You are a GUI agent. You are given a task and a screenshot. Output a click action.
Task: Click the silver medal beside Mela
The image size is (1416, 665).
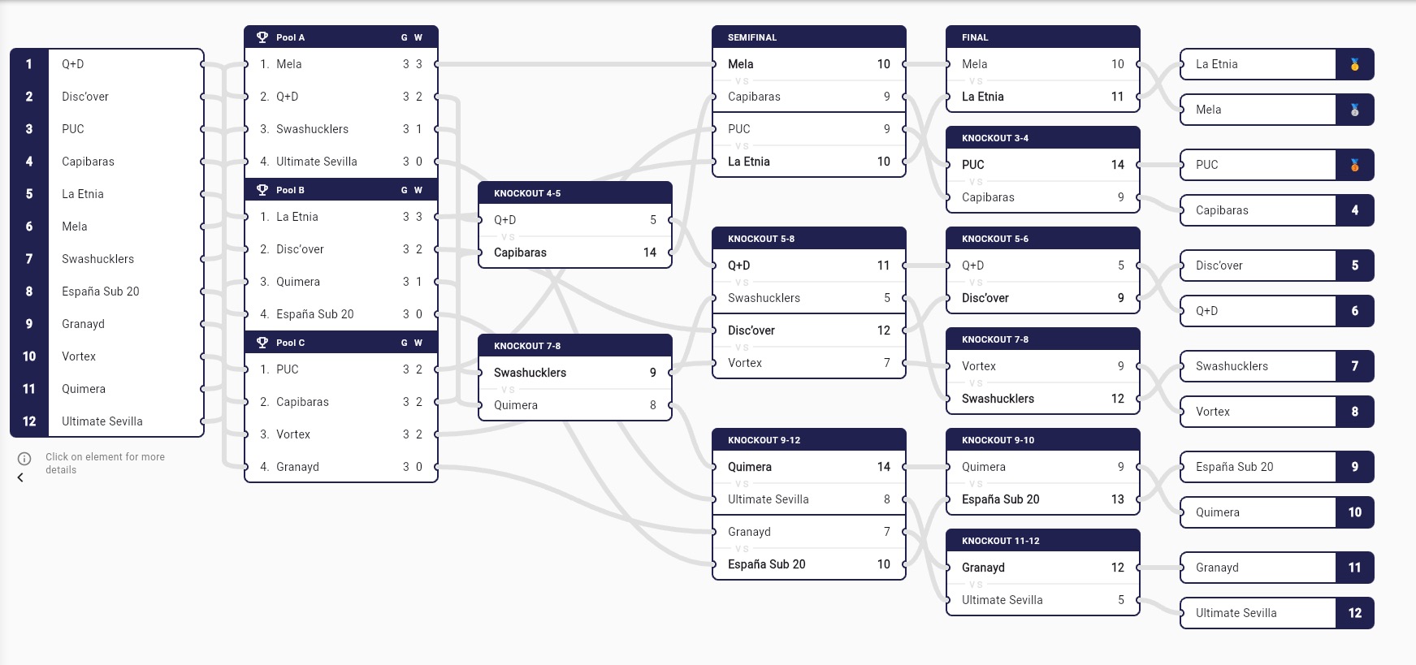pos(1354,110)
